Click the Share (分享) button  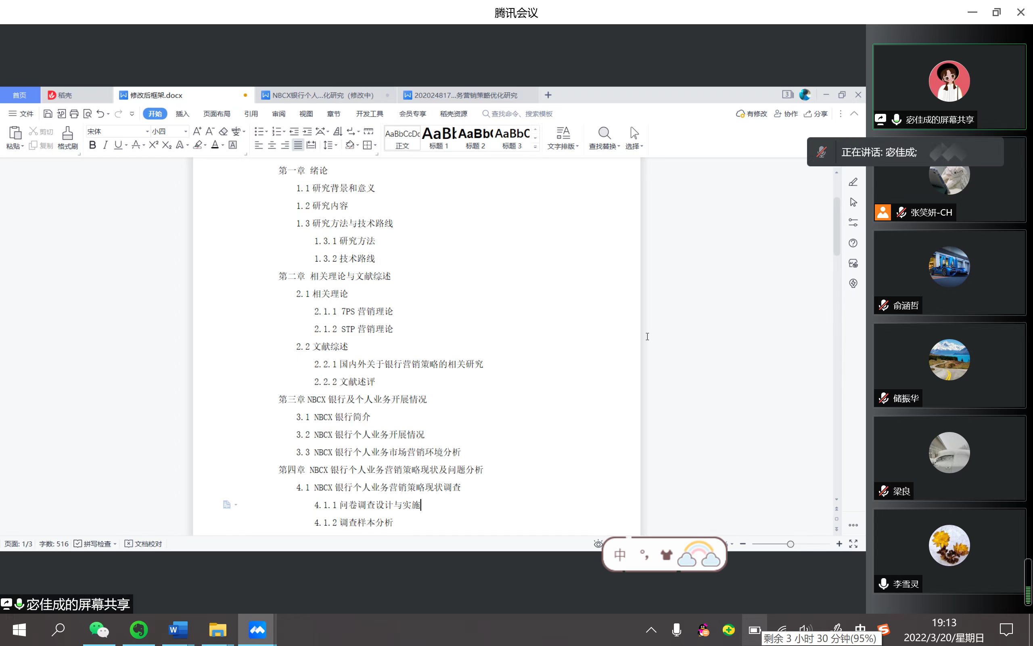[816, 113]
